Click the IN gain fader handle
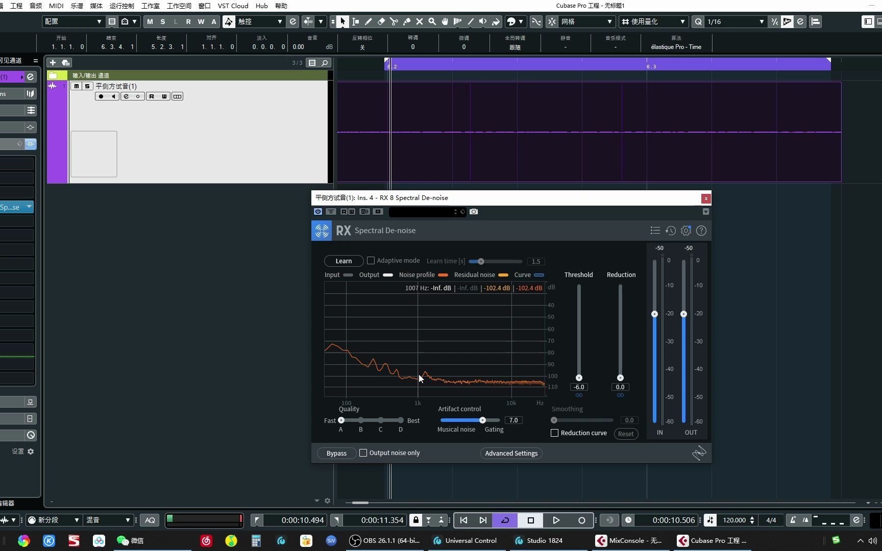The width and height of the screenshot is (882, 551). pos(654,314)
